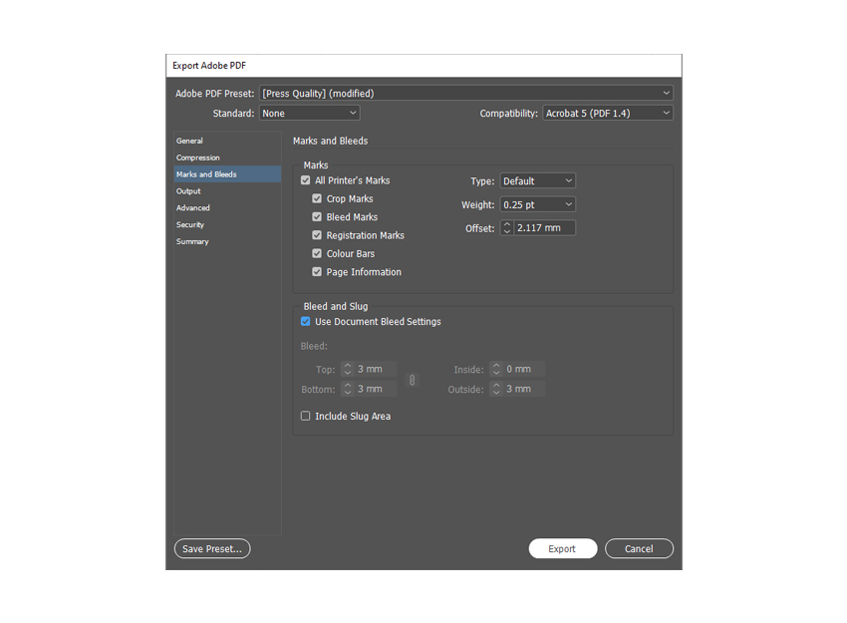This screenshot has height=623, width=847.
Task: Switch to the Compression section
Action: pyautogui.click(x=227, y=157)
